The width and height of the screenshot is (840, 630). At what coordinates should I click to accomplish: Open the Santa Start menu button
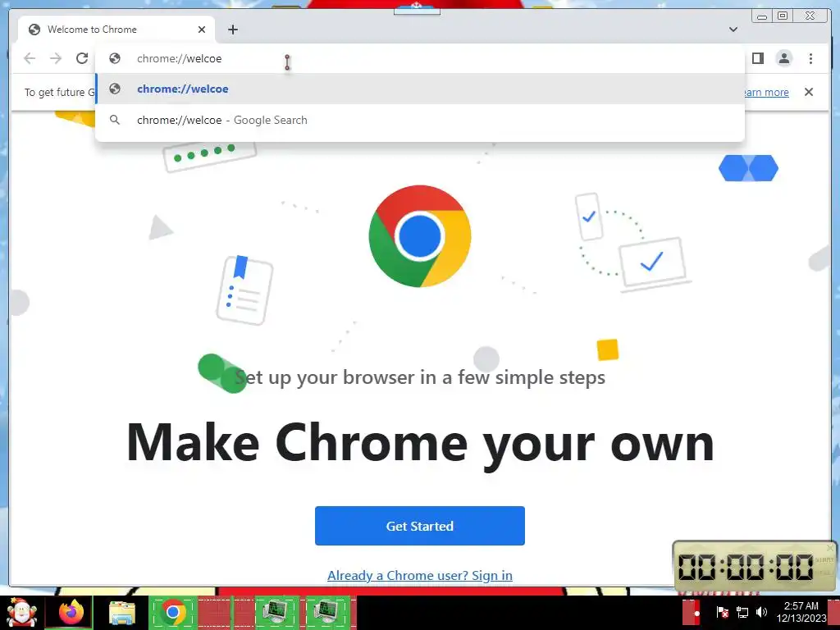coord(21,612)
